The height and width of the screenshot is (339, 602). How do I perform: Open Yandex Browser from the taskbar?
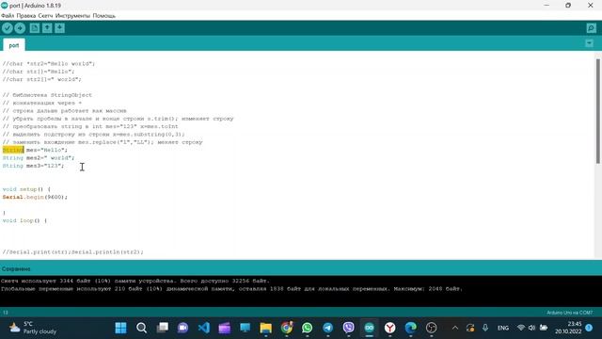[x=390, y=328]
